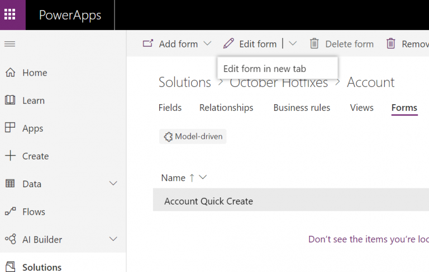Click the Flows connector icon
This screenshot has height=272, width=429.
coord(11,211)
